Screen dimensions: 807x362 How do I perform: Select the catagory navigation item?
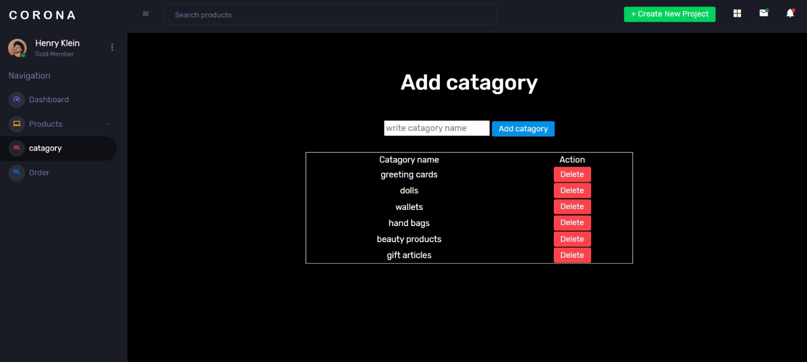tap(45, 149)
